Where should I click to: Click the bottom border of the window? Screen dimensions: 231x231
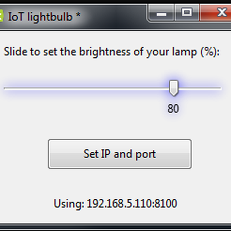[x=115, y=227]
